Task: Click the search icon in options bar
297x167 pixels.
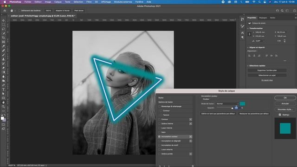Action: coord(282,11)
